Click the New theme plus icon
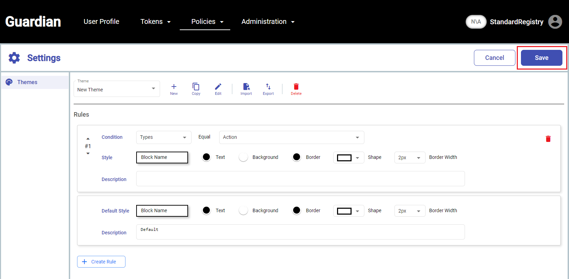Image resolution: width=569 pixels, height=279 pixels. pyautogui.click(x=174, y=87)
